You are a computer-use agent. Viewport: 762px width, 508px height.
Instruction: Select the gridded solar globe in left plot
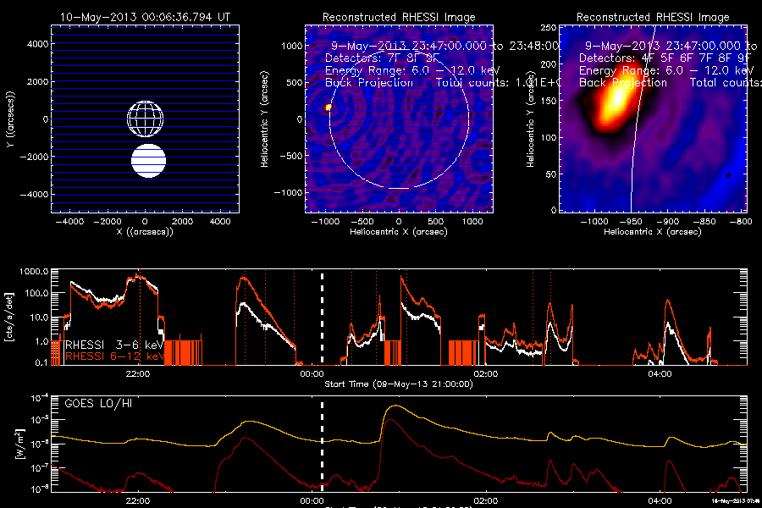pyautogui.click(x=145, y=119)
